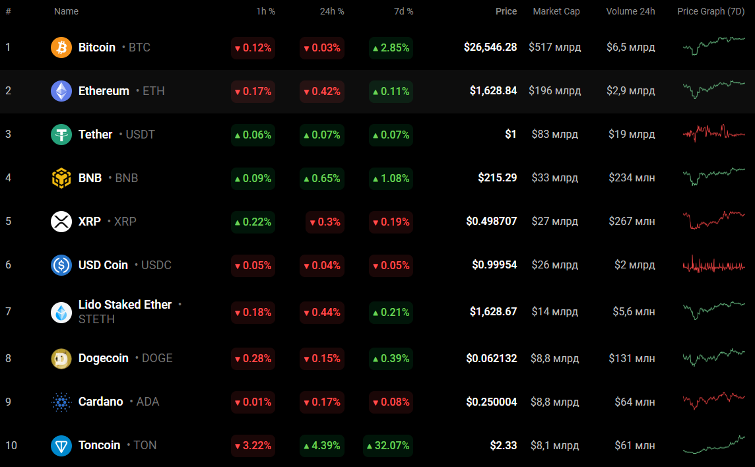Screen dimensions: 755x467
Task: Open the USD Coin name link
Action: [103, 265]
